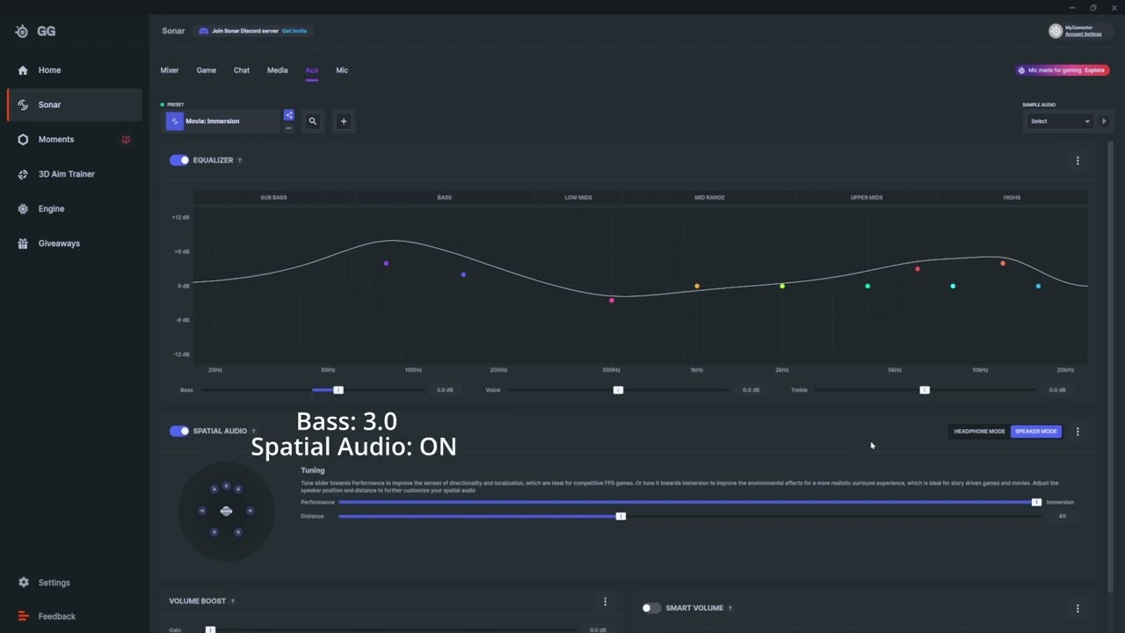Image resolution: width=1125 pixels, height=633 pixels.
Task: Open the Equalizer kebab menu
Action: (x=1078, y=161)
